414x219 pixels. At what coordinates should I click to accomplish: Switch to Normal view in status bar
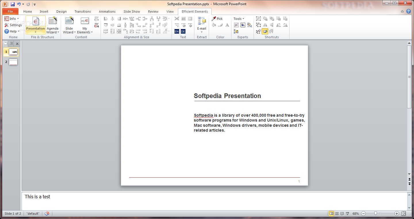[x=331, y=214]
